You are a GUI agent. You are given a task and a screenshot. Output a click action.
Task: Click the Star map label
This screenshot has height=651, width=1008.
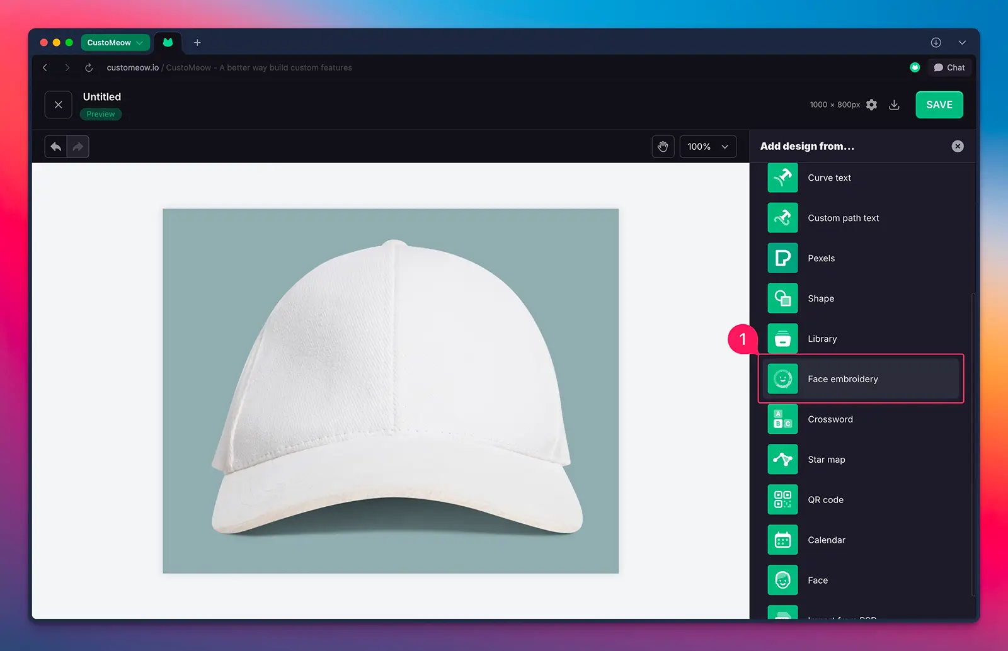click(x=827, y=460)
